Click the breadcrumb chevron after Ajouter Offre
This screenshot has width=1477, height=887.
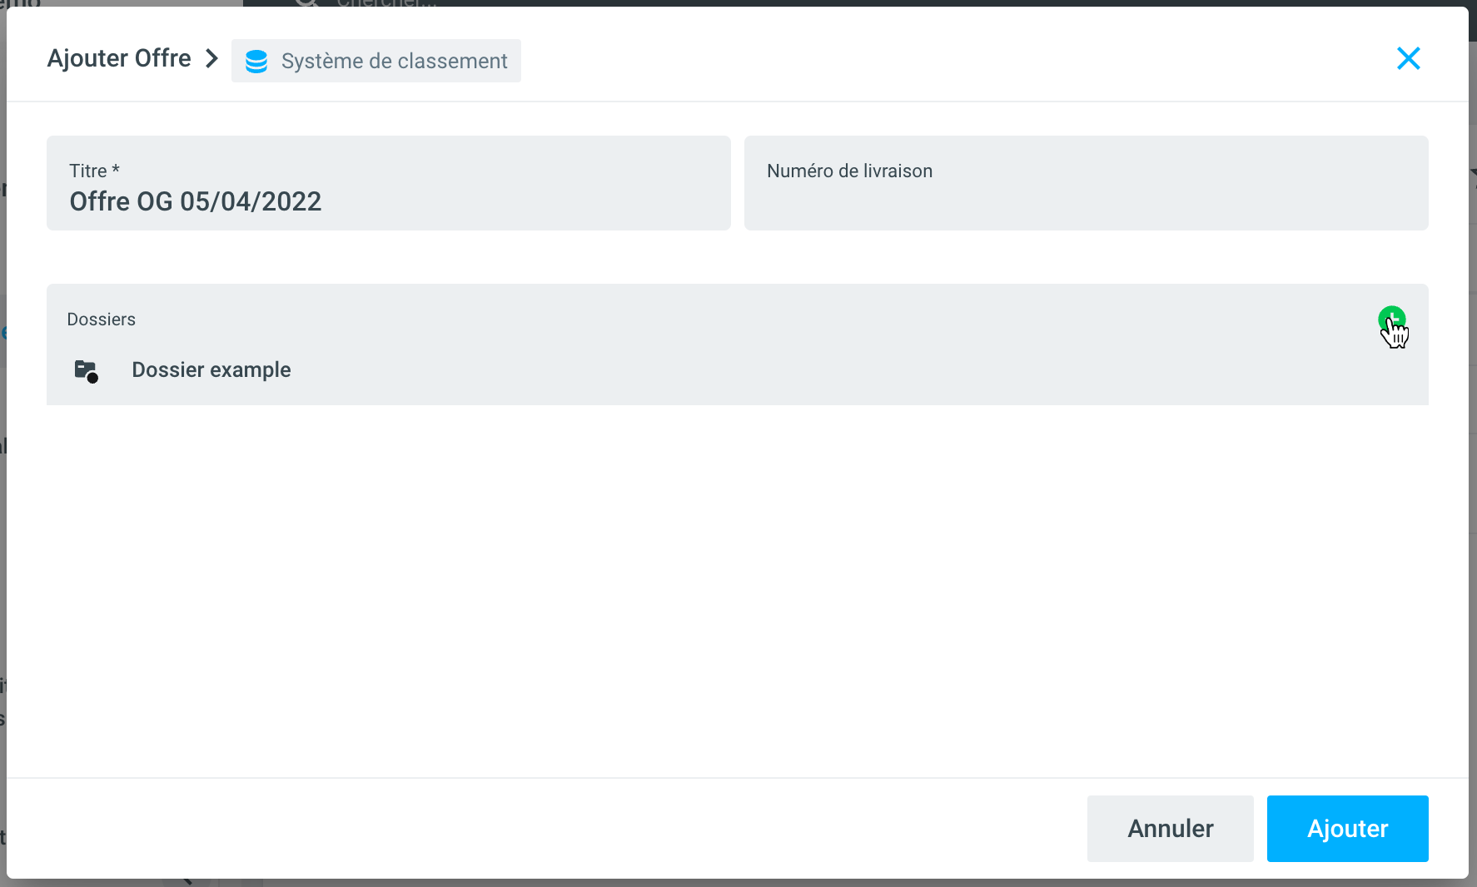[x=211, y=58]
